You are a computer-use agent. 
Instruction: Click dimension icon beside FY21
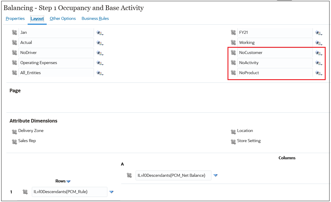[x=233, y=32]
